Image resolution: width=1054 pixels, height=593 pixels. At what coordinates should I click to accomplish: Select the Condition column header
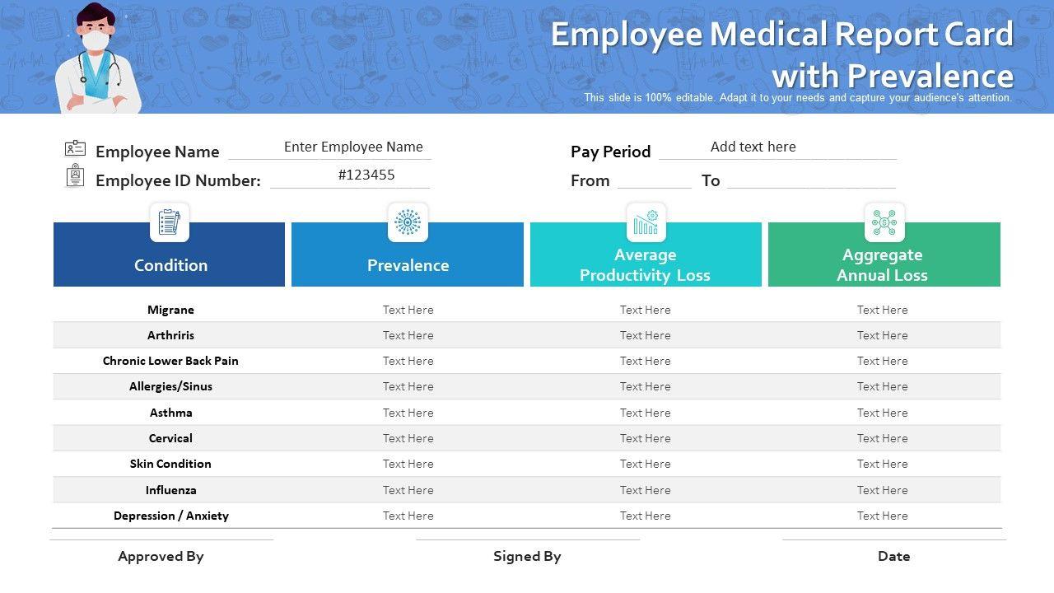pos(170,264)
